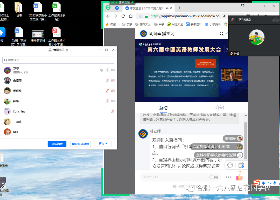
Task: Open the 证书 desktop folder
Action: [x=19, y=10]
